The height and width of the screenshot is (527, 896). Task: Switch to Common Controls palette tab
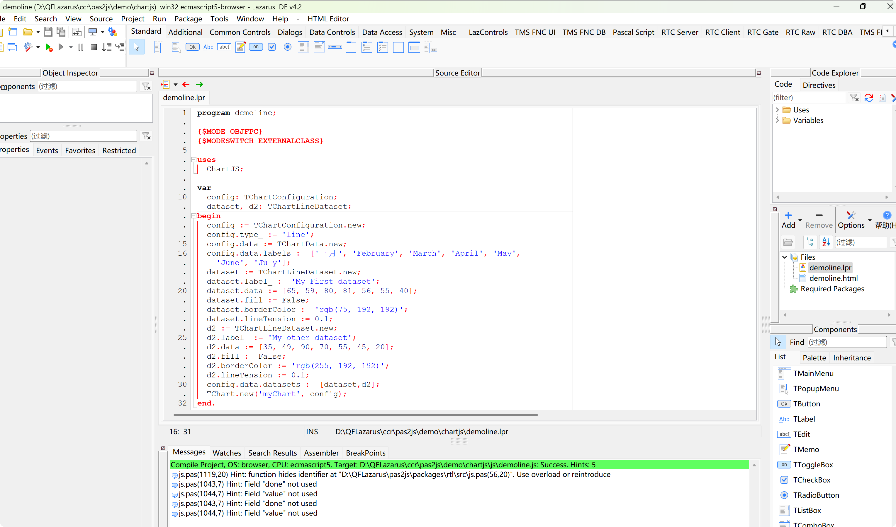(x=240, y=32)
